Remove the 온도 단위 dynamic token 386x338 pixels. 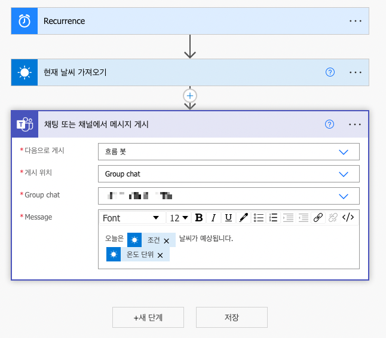(x=160, y=255)
